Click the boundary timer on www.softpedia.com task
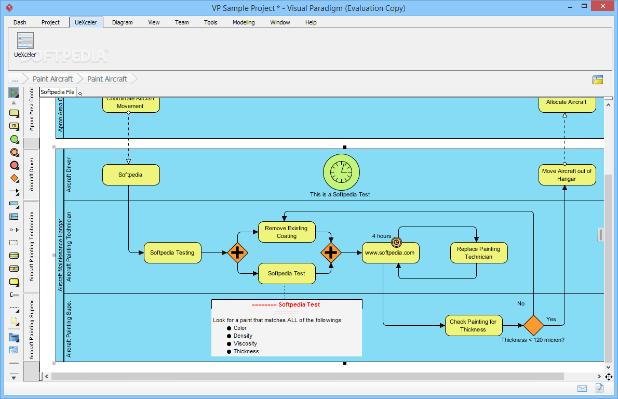Screen dimensions: 618x399 coord(396,242)
